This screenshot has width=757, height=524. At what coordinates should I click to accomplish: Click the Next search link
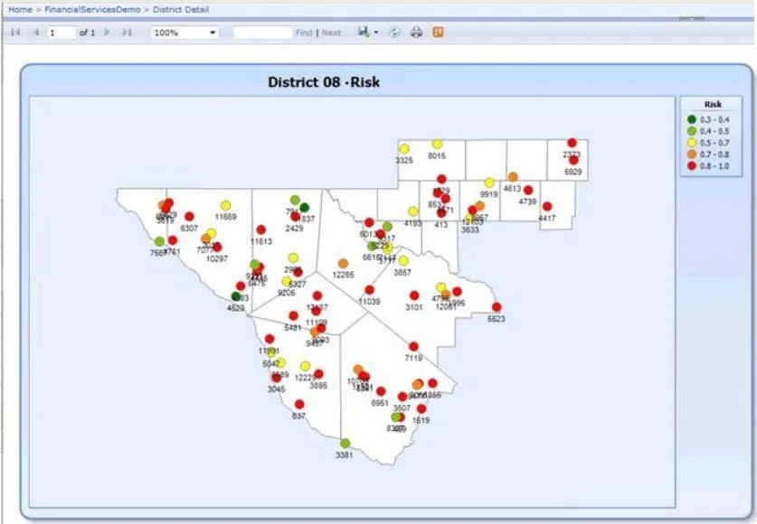coord(331,33)
